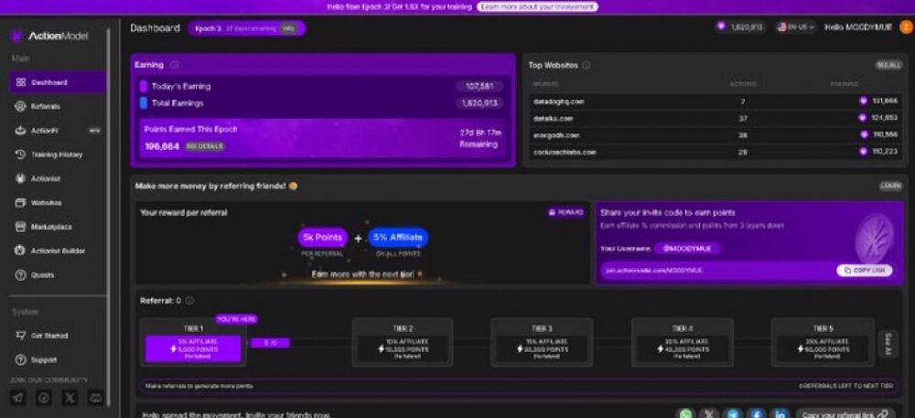915x418 pixels.
Task: Click Copy your referral link button
Action: (x=845, y=414)
